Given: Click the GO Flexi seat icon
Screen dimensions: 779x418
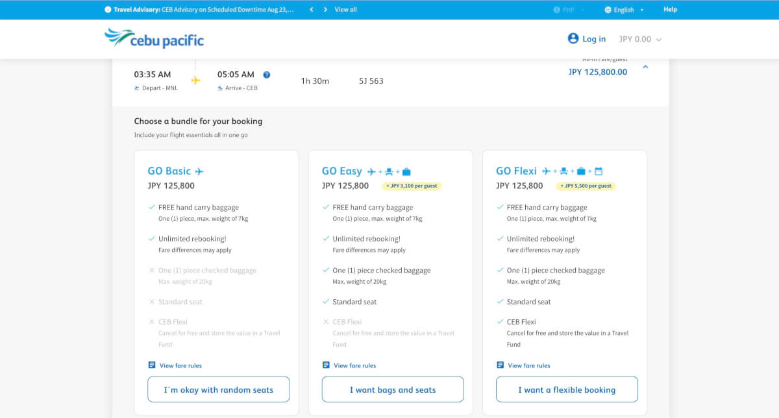Looking at the screenshot, I should [563, 171].
